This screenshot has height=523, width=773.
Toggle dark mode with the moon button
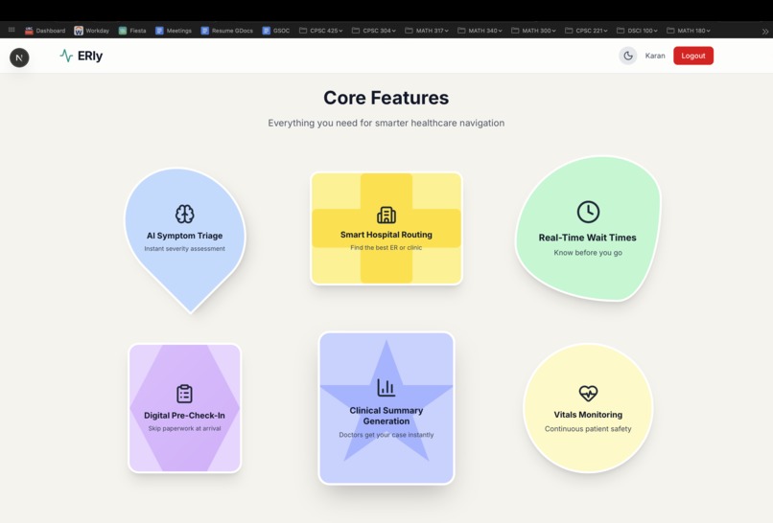[x=628, y=56]
